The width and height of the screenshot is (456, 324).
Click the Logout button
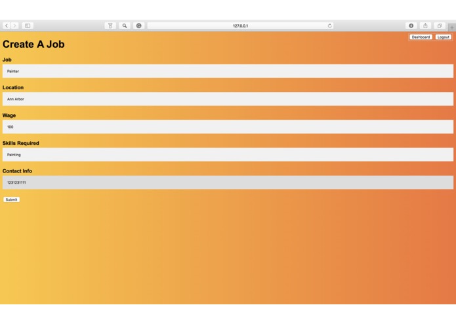(443, 37)
